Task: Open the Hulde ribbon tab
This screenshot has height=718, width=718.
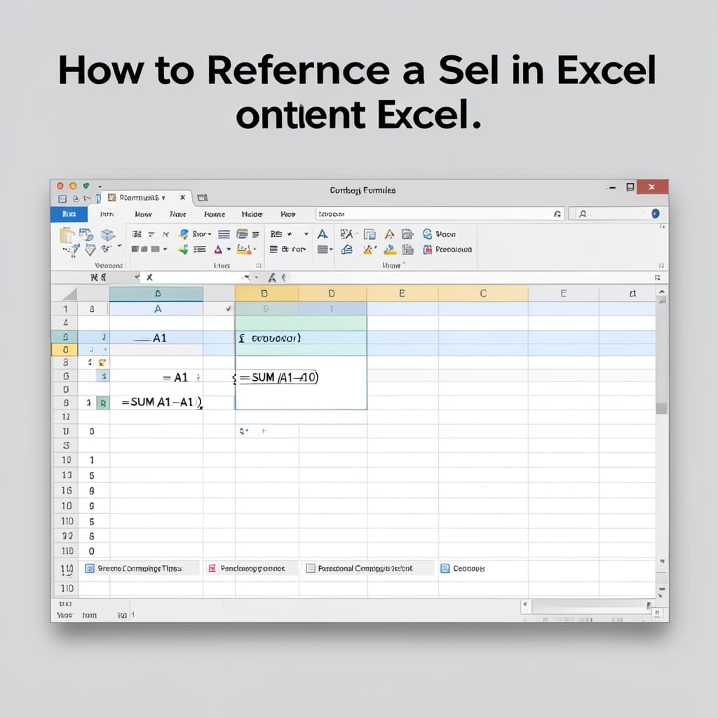Action: pos(252,215)
